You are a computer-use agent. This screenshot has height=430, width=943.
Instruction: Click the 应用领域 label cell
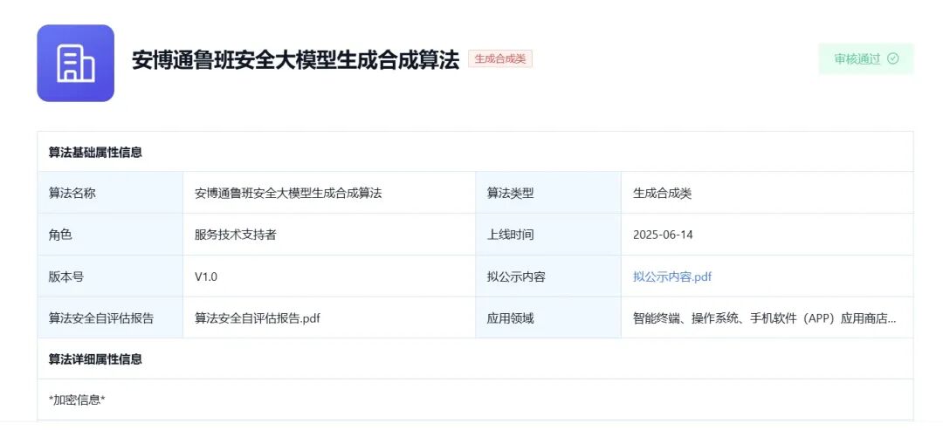click(547, 318)
